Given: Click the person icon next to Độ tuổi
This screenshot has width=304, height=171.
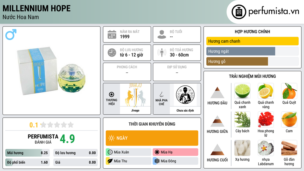Looking at the screenshot, I should pos(162,34).
